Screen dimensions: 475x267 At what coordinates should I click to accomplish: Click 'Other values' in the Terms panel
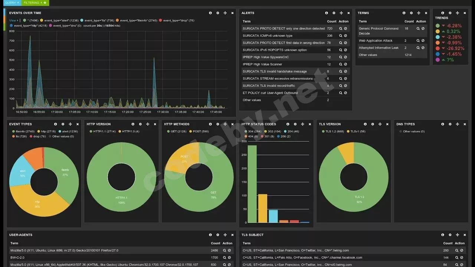pos(368,55)
